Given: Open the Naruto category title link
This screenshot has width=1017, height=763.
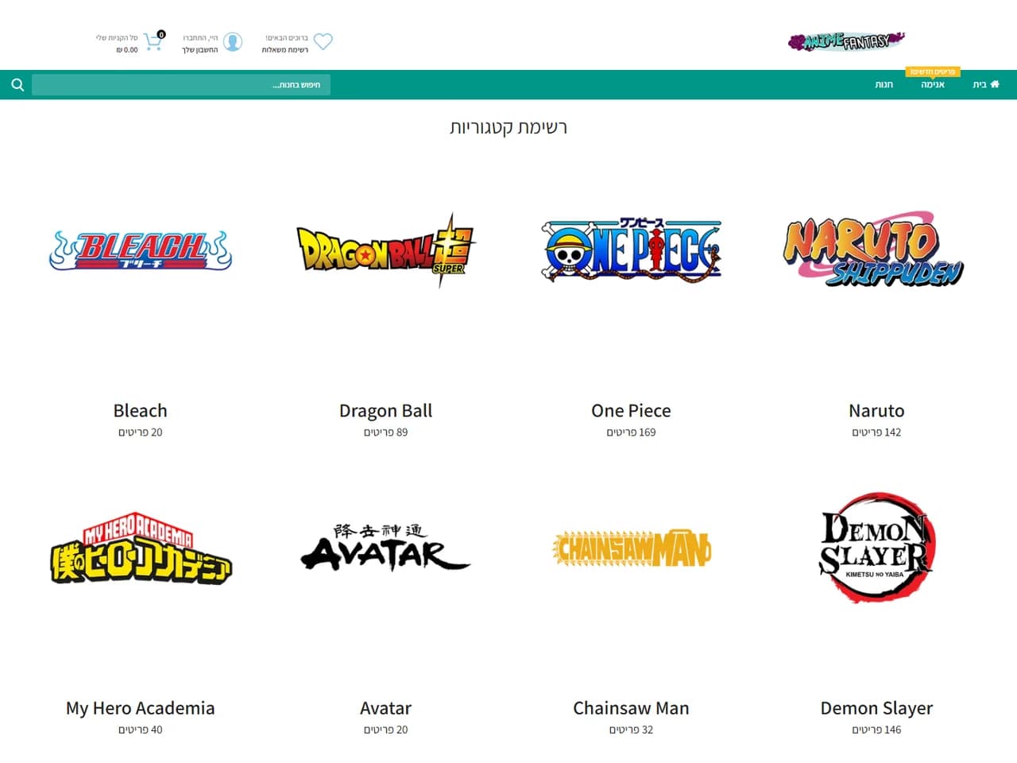Looking at the screenshot, I should coord(876,411).
